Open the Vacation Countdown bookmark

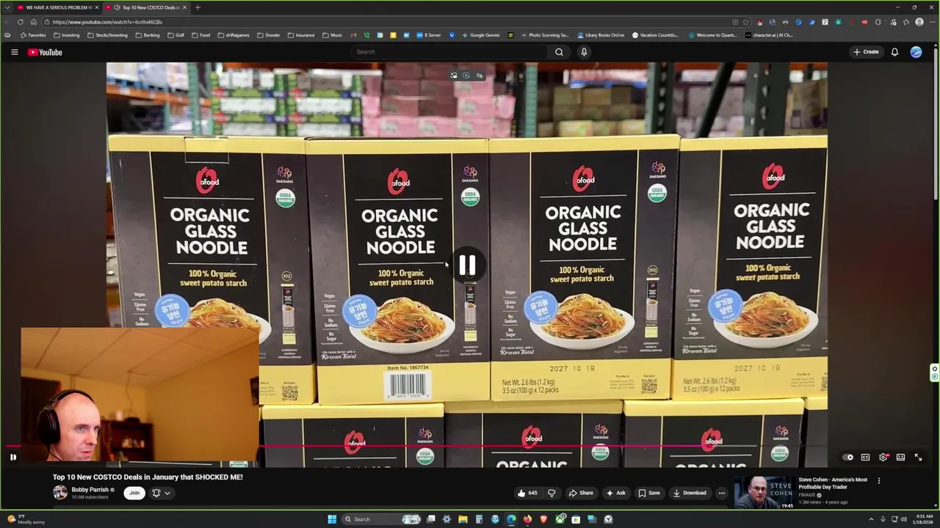(x=656, y=35)
